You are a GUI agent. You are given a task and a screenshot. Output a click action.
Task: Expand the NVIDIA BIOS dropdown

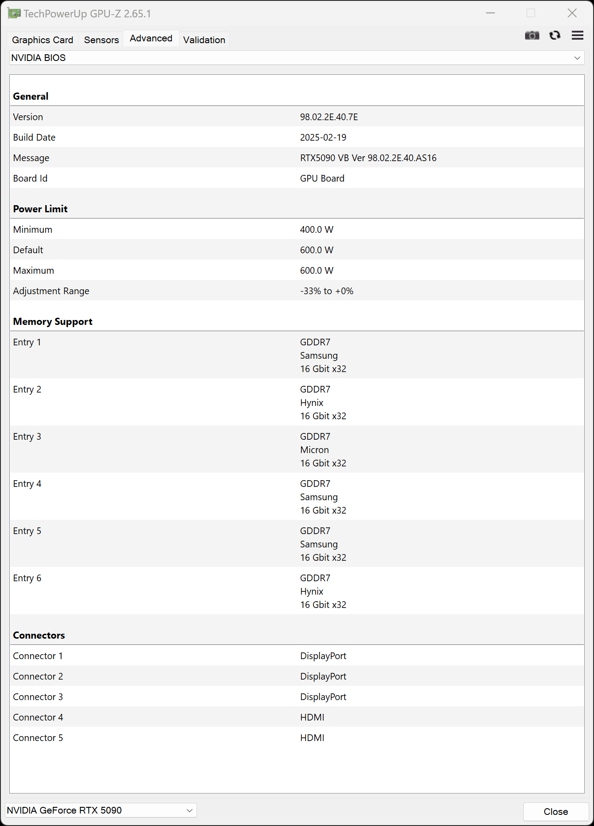click(297, 58)
